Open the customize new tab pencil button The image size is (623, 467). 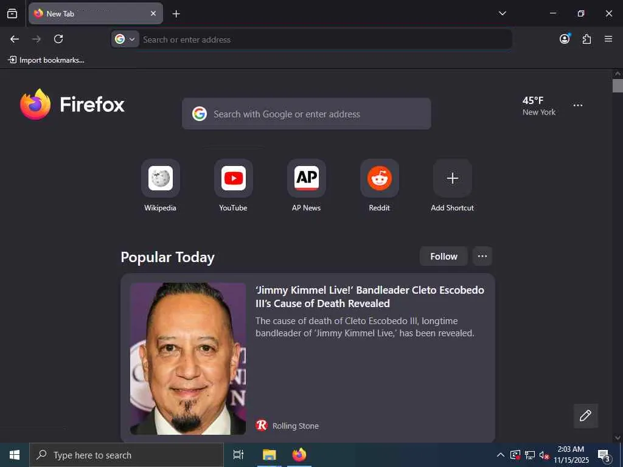pos(585,416)
